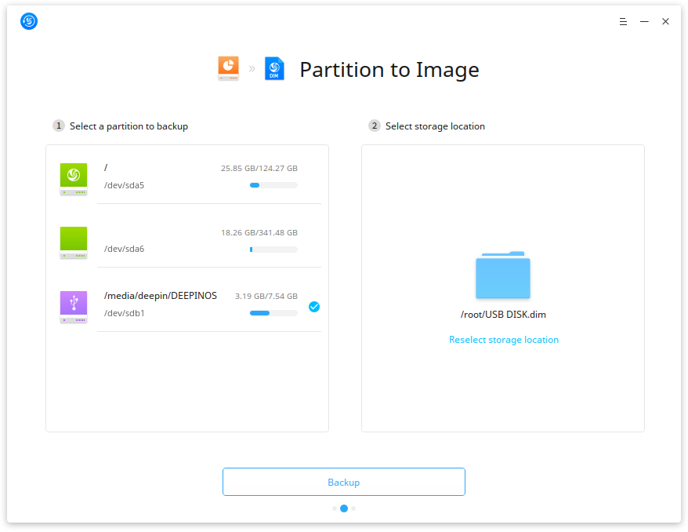Click the Deepin Clone logo icon

point(29,21)
